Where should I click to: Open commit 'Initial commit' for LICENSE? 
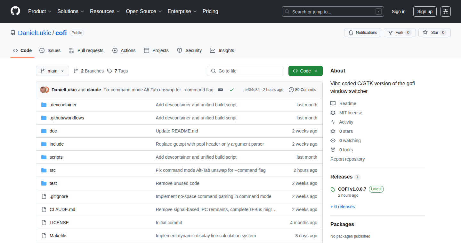[x=169, y=223]
